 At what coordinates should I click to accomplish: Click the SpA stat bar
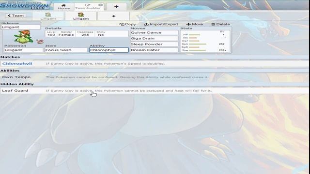click(198, 44)
